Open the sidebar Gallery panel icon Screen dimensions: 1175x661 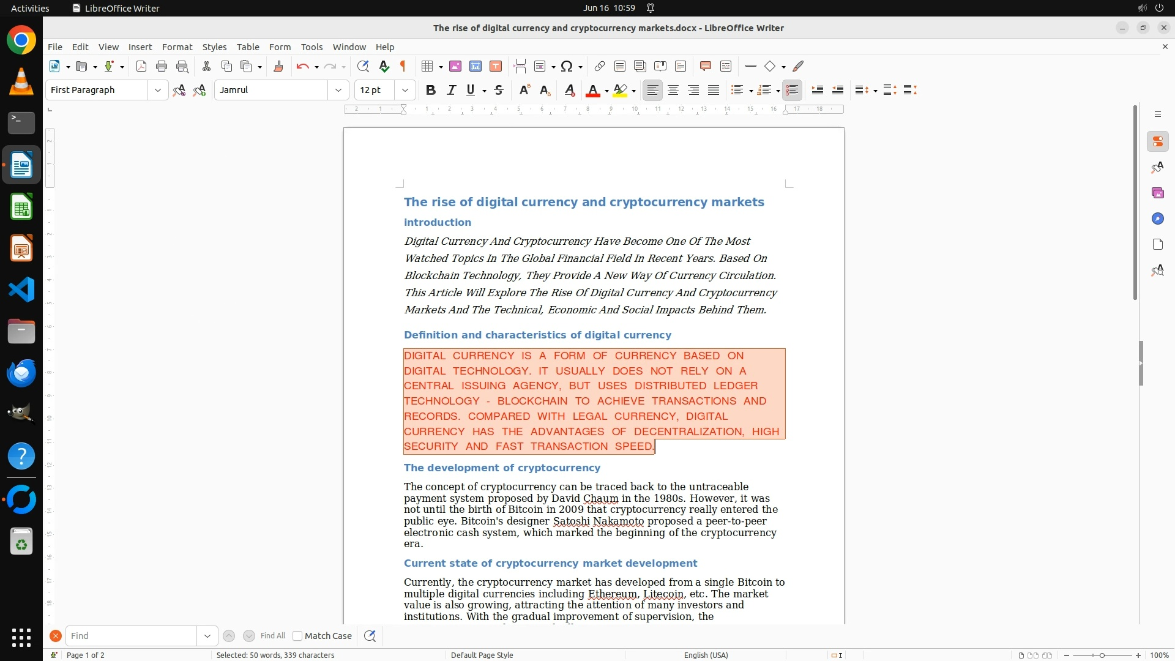[x=1157, y=193]
